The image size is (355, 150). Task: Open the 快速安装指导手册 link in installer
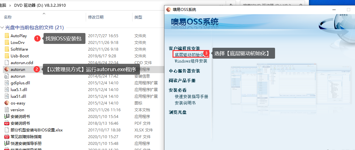tap(192, 96)
